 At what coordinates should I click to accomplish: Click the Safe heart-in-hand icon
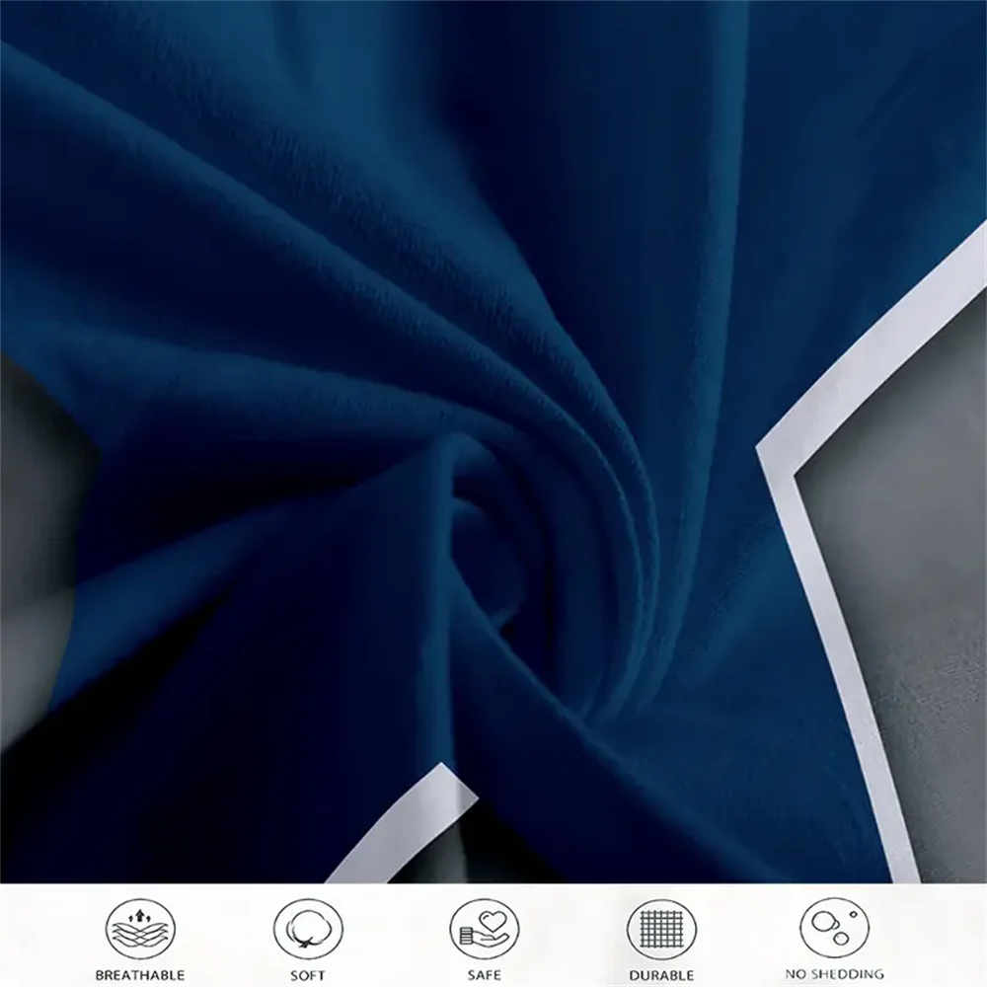[484, 929]
